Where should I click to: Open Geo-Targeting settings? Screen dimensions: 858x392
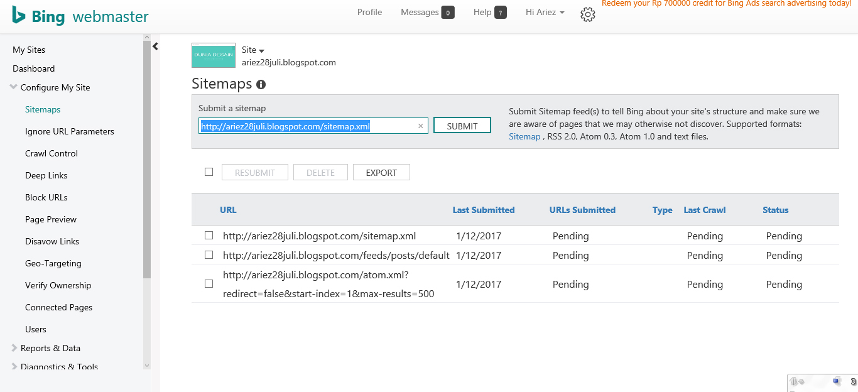pos(53,263)
